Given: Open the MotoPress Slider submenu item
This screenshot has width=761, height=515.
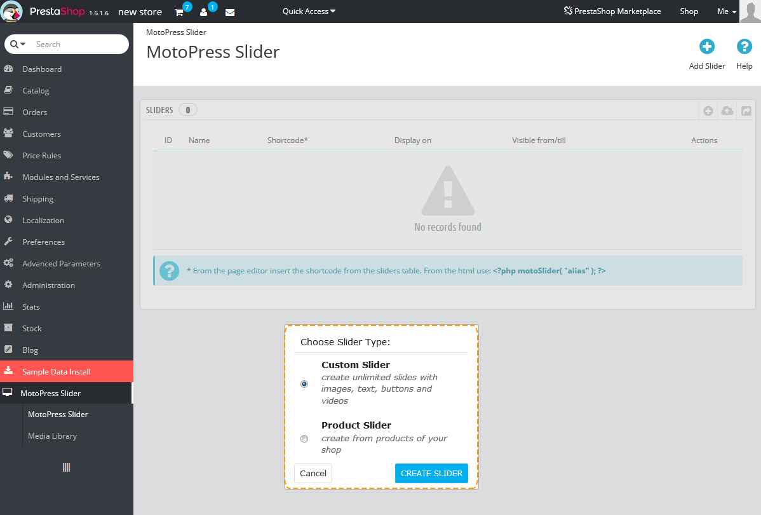Looking at the screenshot, I should (58, 415).
